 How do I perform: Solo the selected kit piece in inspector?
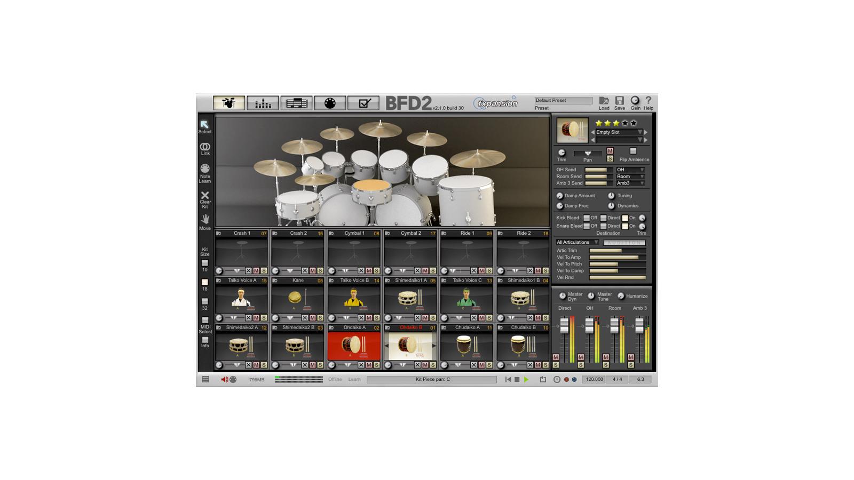point(610,158)
